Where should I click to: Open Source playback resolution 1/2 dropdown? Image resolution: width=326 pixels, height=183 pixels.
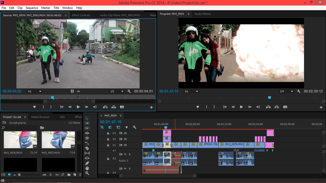tap(117, 91)
